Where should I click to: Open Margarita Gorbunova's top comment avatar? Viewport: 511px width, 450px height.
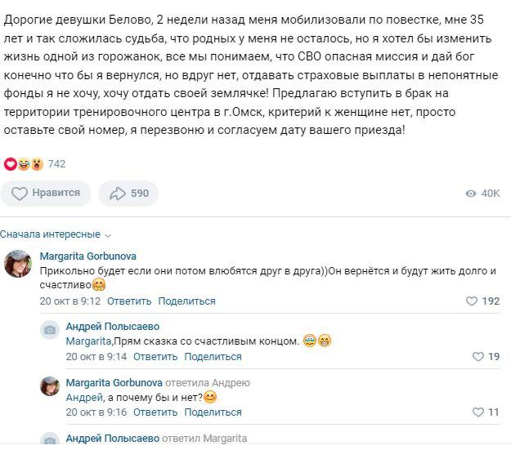[19, 264]
